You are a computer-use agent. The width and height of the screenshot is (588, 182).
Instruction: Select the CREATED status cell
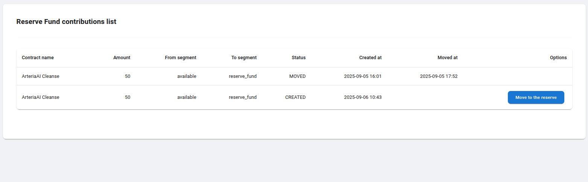[295, 97]
